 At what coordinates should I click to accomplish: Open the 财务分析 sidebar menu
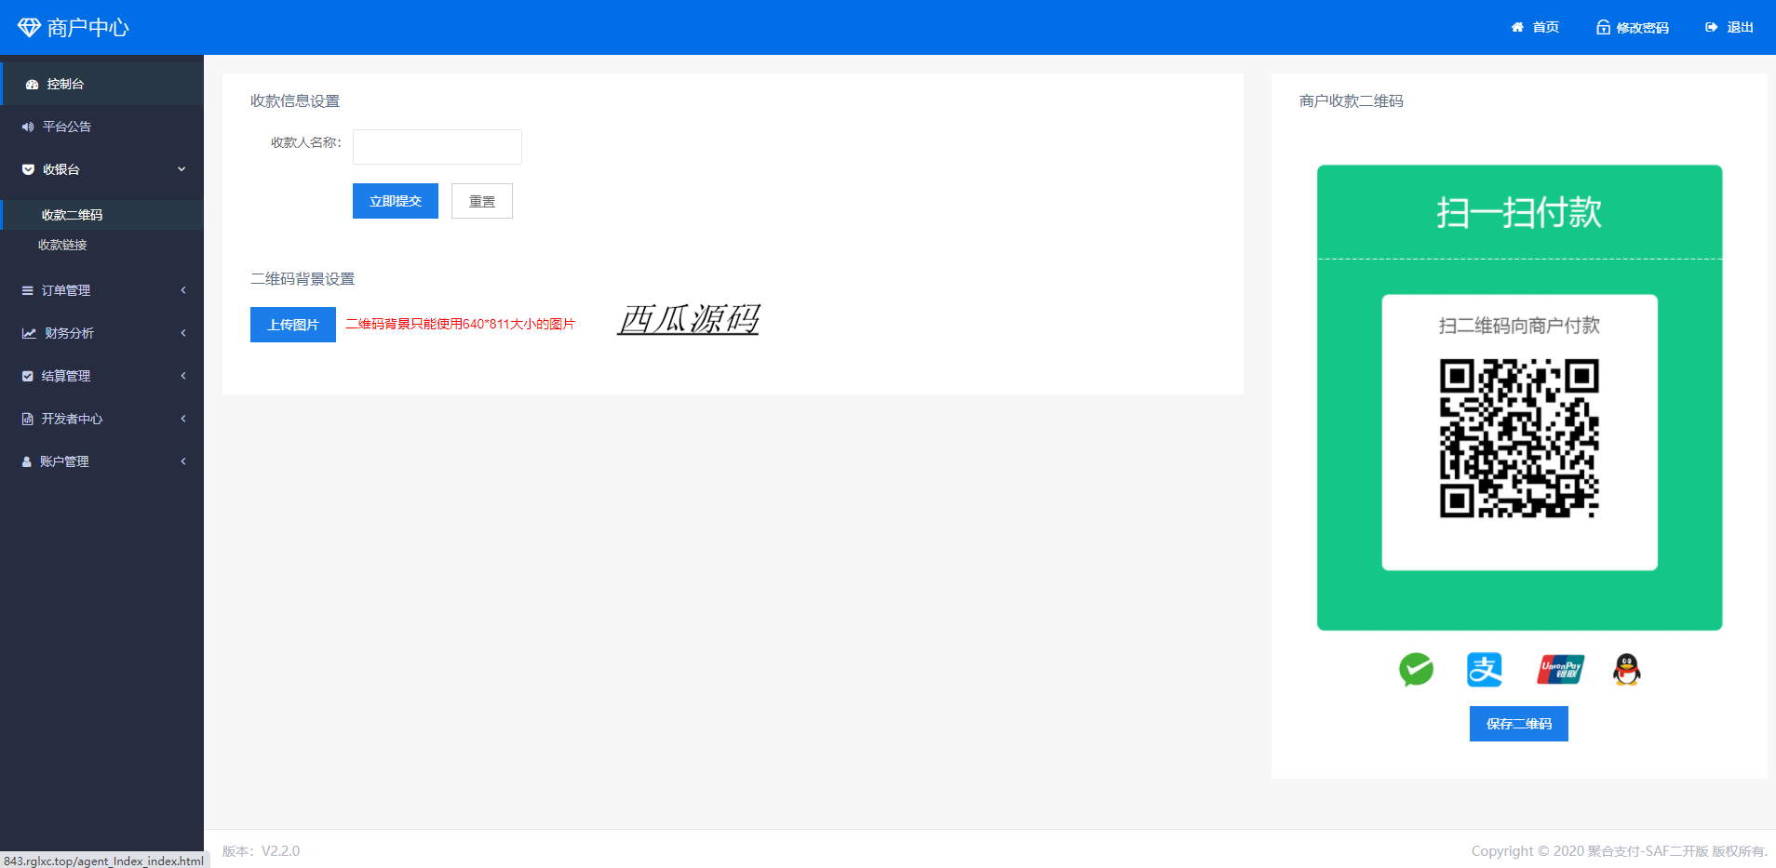pos(102,333)
